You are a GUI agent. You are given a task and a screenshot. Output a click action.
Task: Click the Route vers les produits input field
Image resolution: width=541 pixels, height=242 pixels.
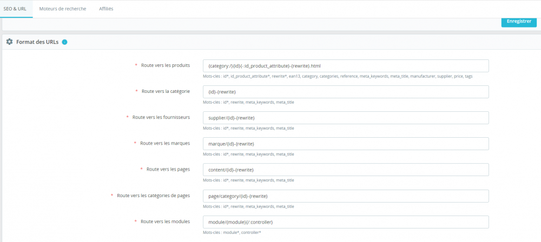tap(346, 66)
